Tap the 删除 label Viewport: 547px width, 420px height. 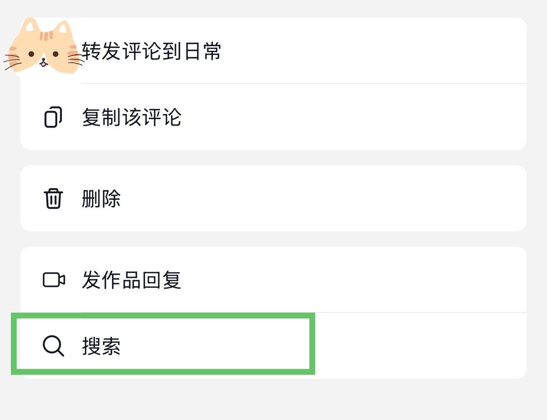(x=101, y=198)
